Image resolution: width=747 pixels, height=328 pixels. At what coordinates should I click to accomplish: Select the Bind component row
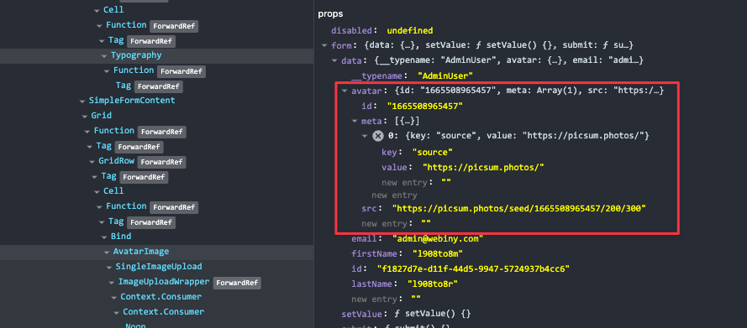[x=121, y=237]
